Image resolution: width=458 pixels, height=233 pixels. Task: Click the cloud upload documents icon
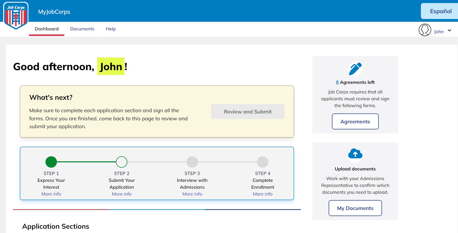tap(355, 154)
